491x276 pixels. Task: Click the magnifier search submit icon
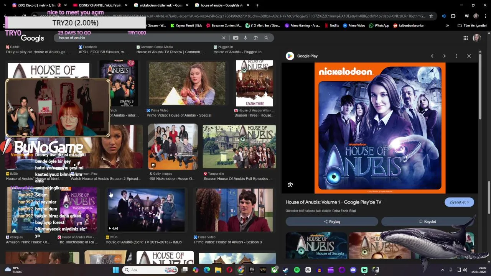click(266, 38)
